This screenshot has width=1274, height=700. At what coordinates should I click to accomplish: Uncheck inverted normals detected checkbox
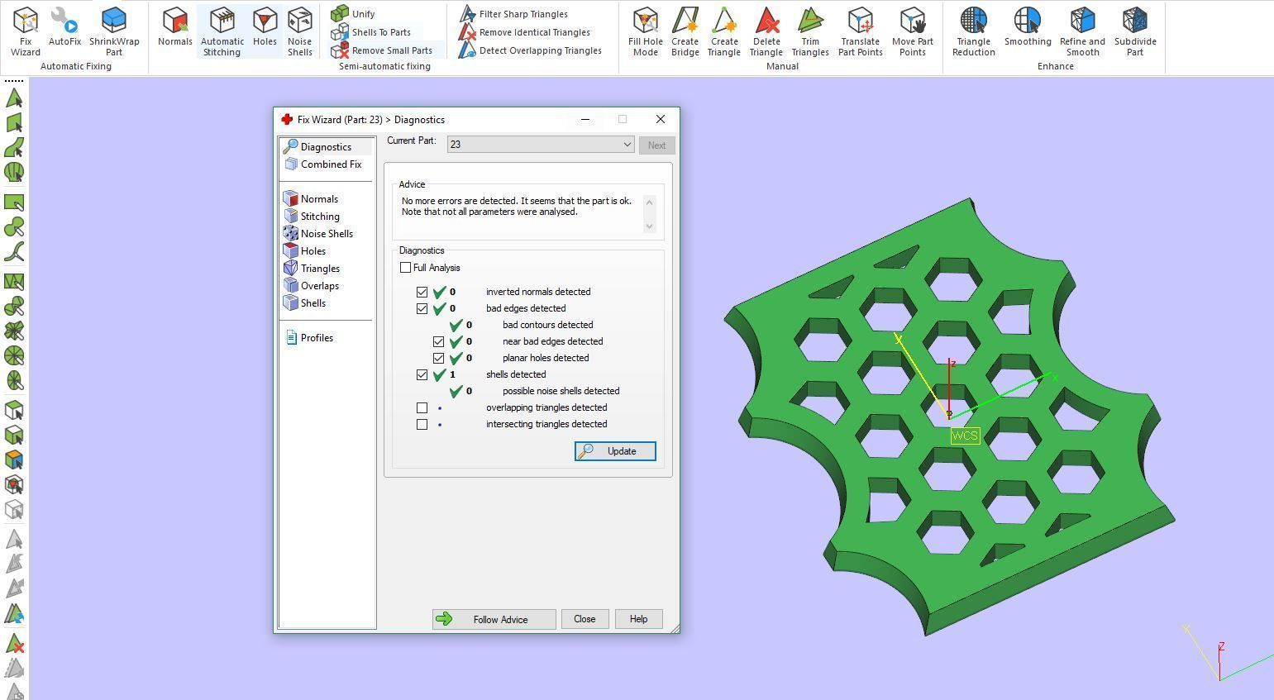(422, 292)
